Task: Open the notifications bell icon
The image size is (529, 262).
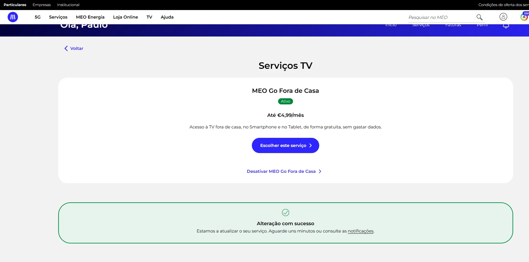Action: 506,26
